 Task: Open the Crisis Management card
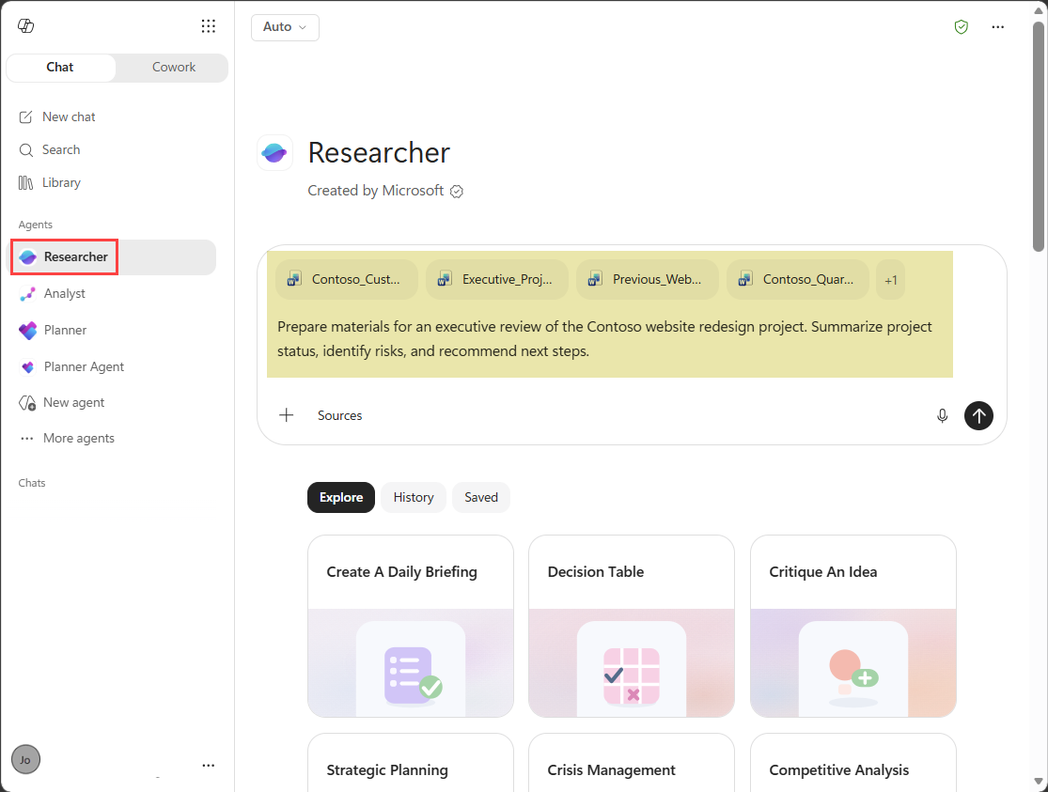[632, 763]
